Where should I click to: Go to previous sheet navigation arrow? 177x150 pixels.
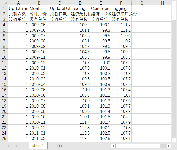click(x=8, y=146)
